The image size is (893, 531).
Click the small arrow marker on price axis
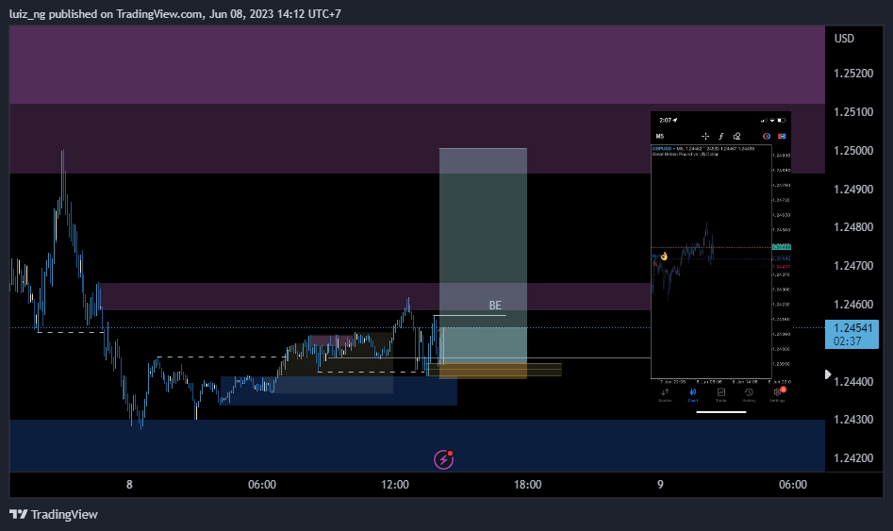[x=828, y=374]
